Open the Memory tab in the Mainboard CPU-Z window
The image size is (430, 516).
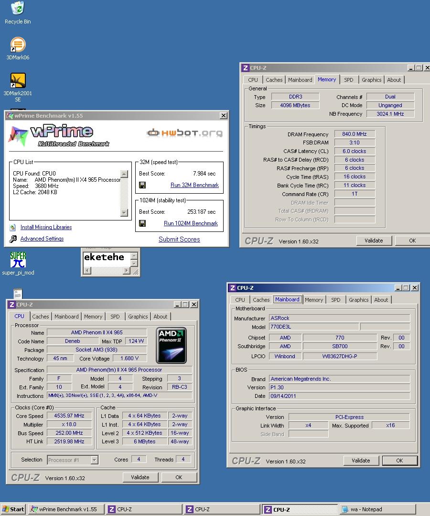(314, 300)
